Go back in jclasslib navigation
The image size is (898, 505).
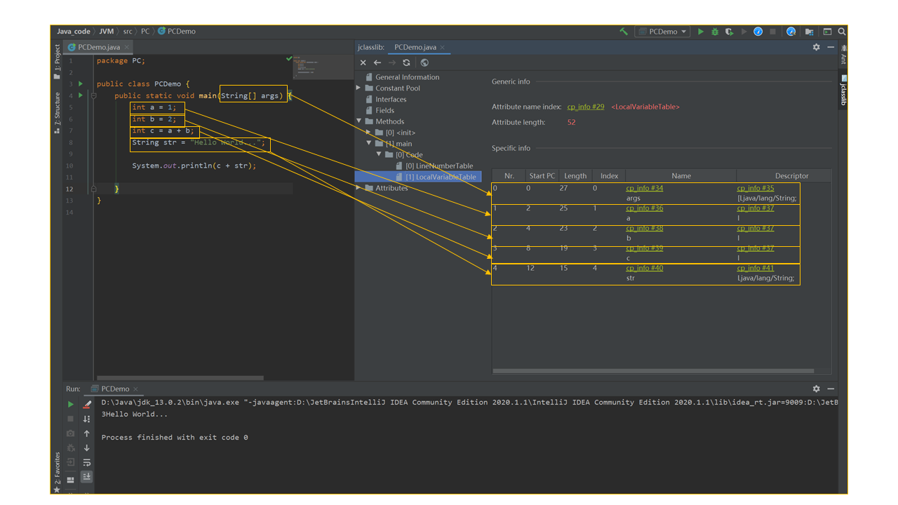(377, 62)
